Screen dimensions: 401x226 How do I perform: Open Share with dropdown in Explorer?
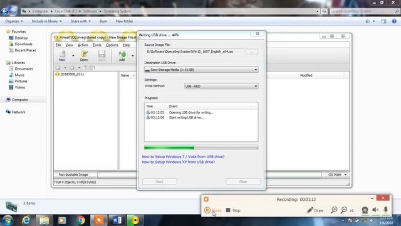pyautogui.click(x=81, y=21)
